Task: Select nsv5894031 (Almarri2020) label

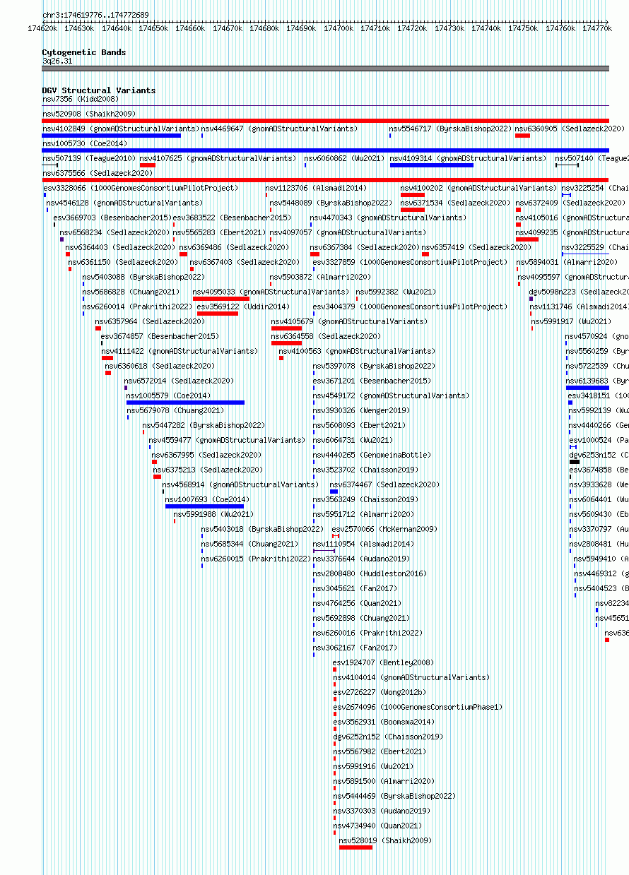Action: pos(567,262)
